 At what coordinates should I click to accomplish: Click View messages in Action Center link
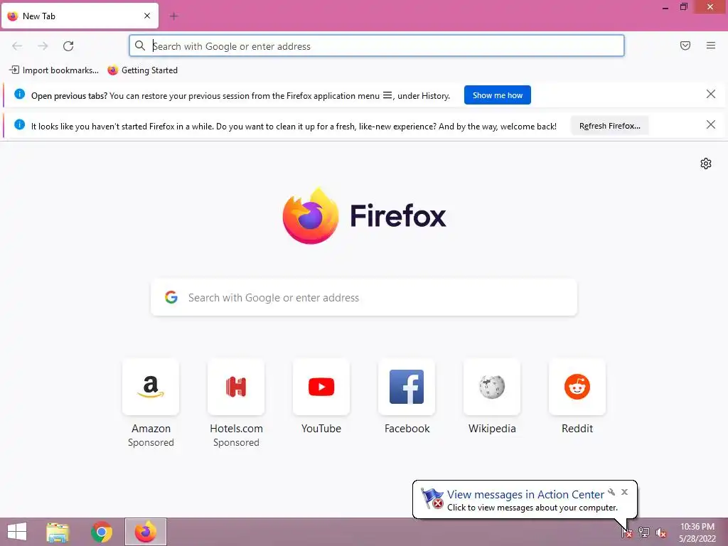pyautogui.click(x=525, y=495)
